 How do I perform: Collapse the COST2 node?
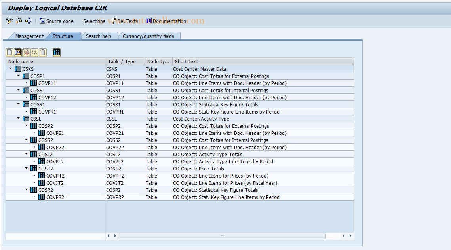26,168
